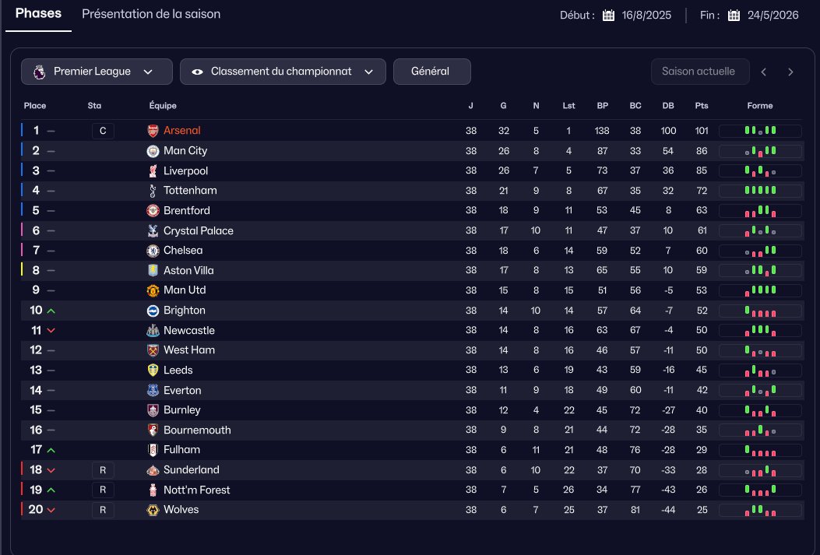Open the Liverpool team link

[x=185, y=170]
